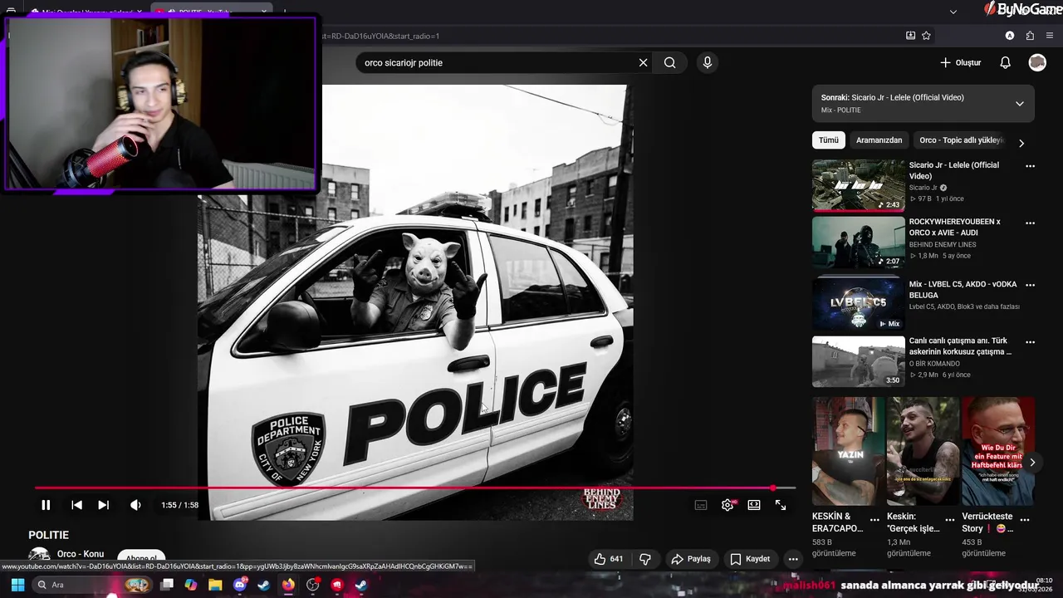Click the taskbar Ara search box
The width and height of the screenshot is (1063, 598).
pos(93,585)
